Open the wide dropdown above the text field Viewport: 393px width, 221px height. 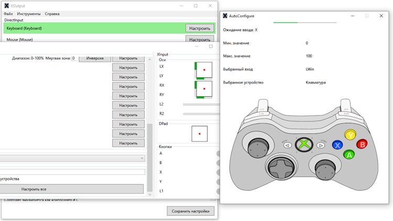coord(72,158)
